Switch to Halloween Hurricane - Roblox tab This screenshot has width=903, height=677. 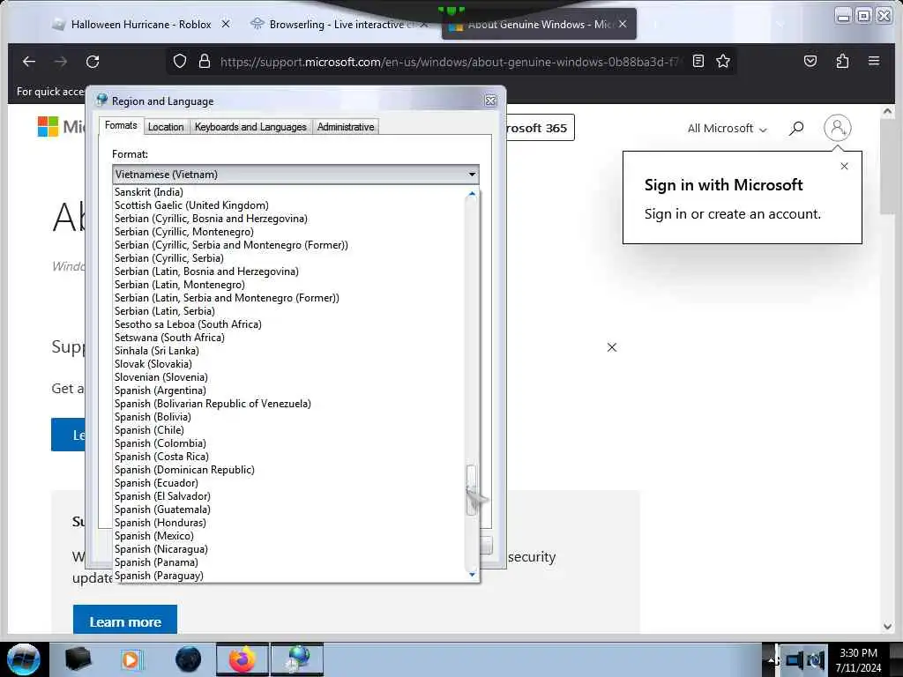(140, 24)
